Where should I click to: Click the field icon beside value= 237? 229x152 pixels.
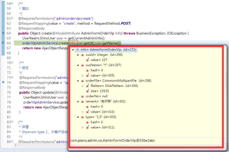pyautogui.click(x=88, y=60)
